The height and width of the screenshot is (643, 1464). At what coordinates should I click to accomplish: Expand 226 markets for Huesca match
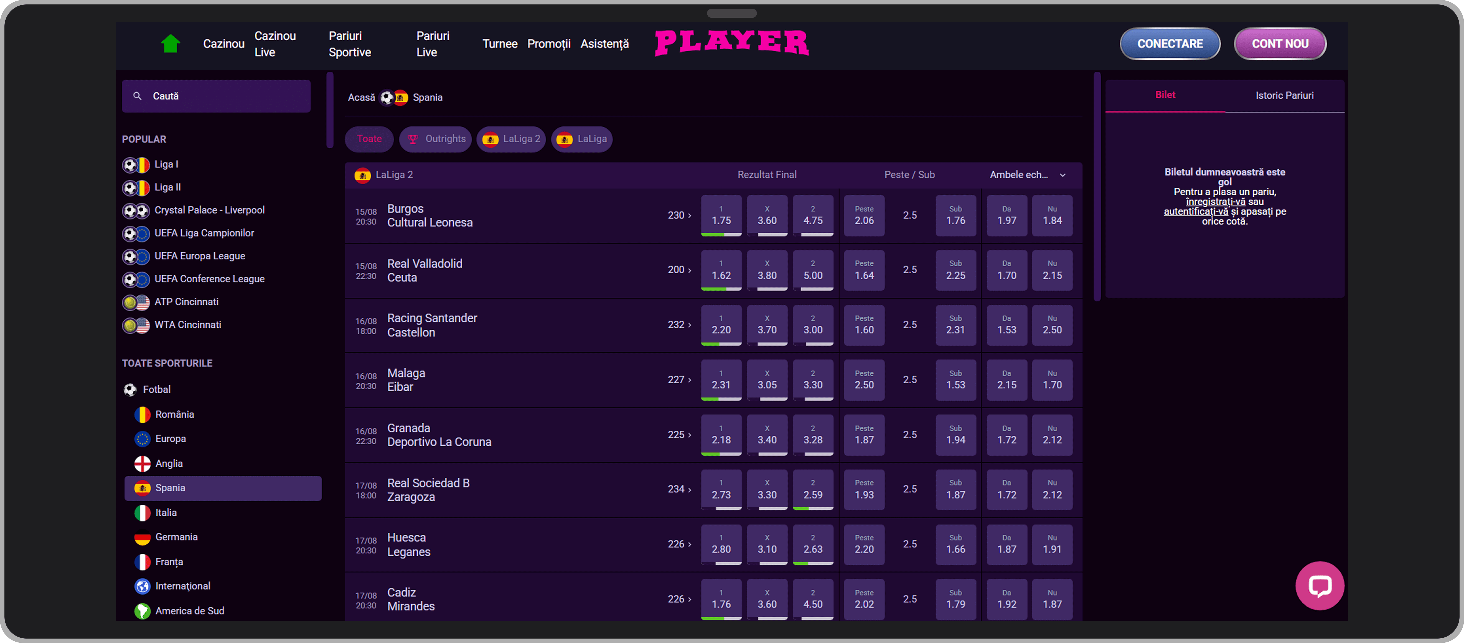679,544
